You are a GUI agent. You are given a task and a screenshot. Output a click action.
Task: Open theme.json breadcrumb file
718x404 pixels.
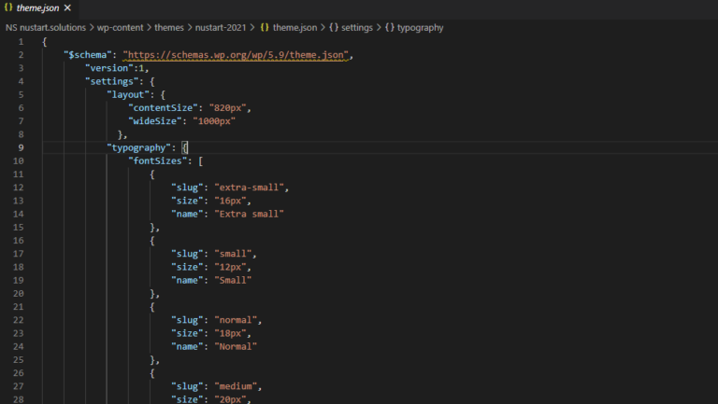click(x=294, y=27)
